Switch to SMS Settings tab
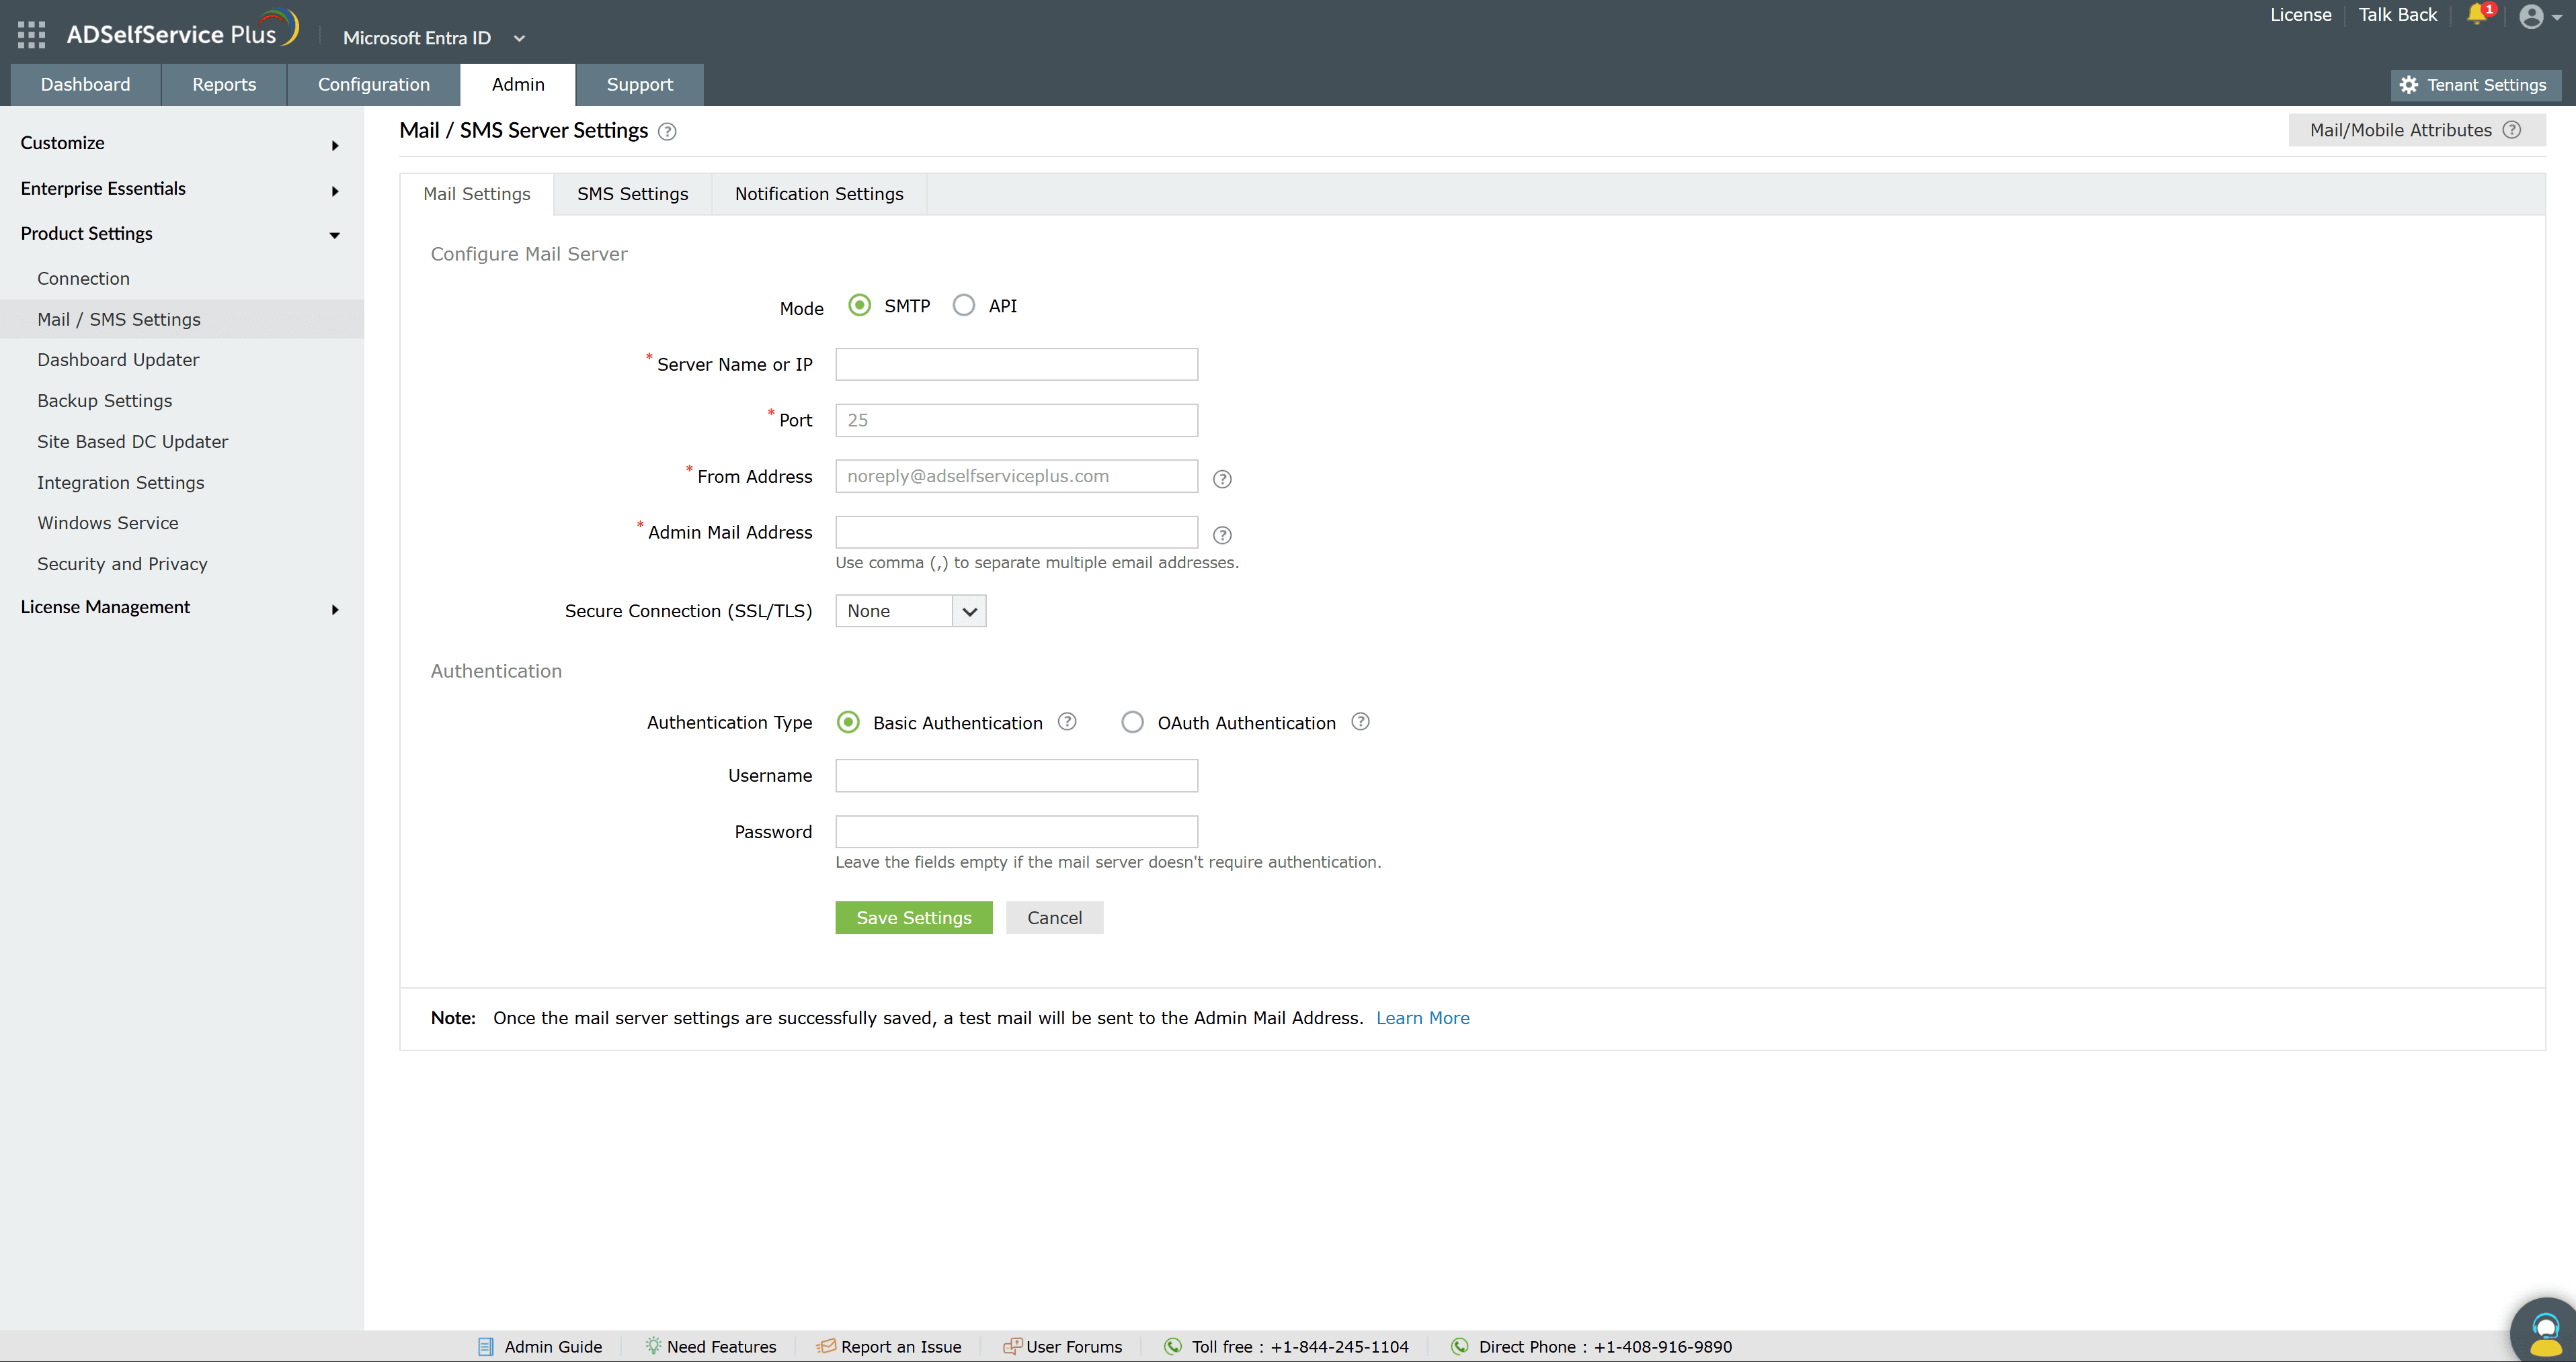2576x1362 pixels. pos(633,194)
